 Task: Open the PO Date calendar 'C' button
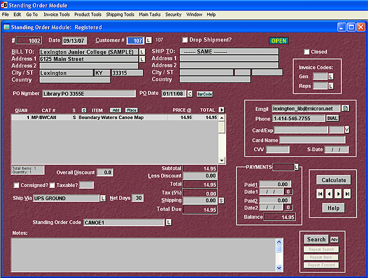click(190, 93)
